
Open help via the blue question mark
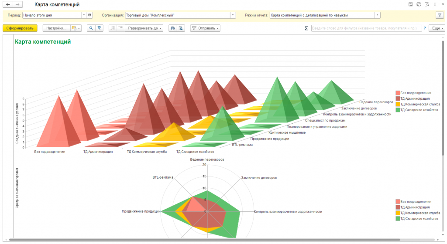(x=425, y=28)
